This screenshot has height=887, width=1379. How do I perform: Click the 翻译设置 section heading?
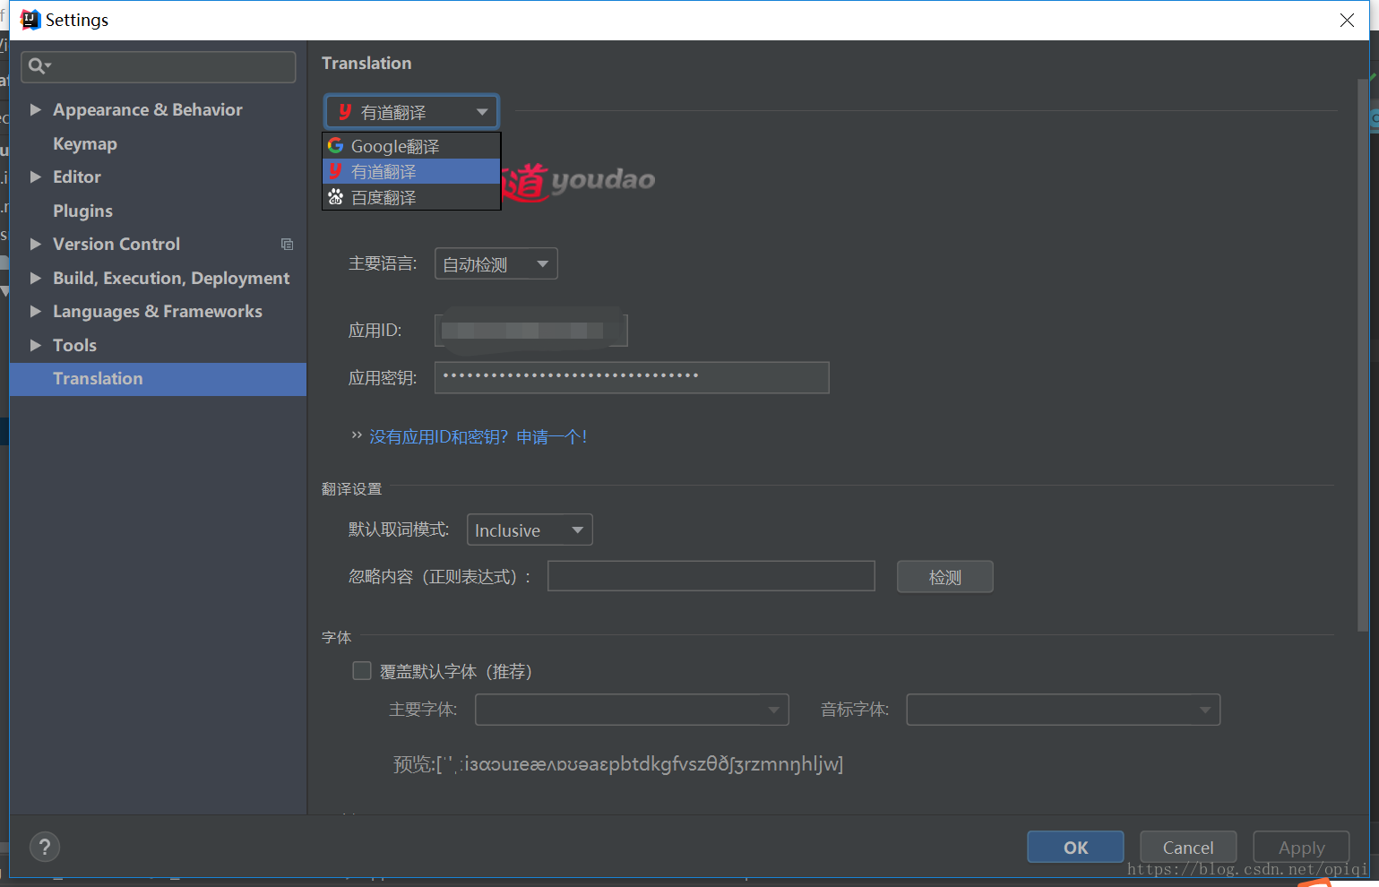(352, 488)
